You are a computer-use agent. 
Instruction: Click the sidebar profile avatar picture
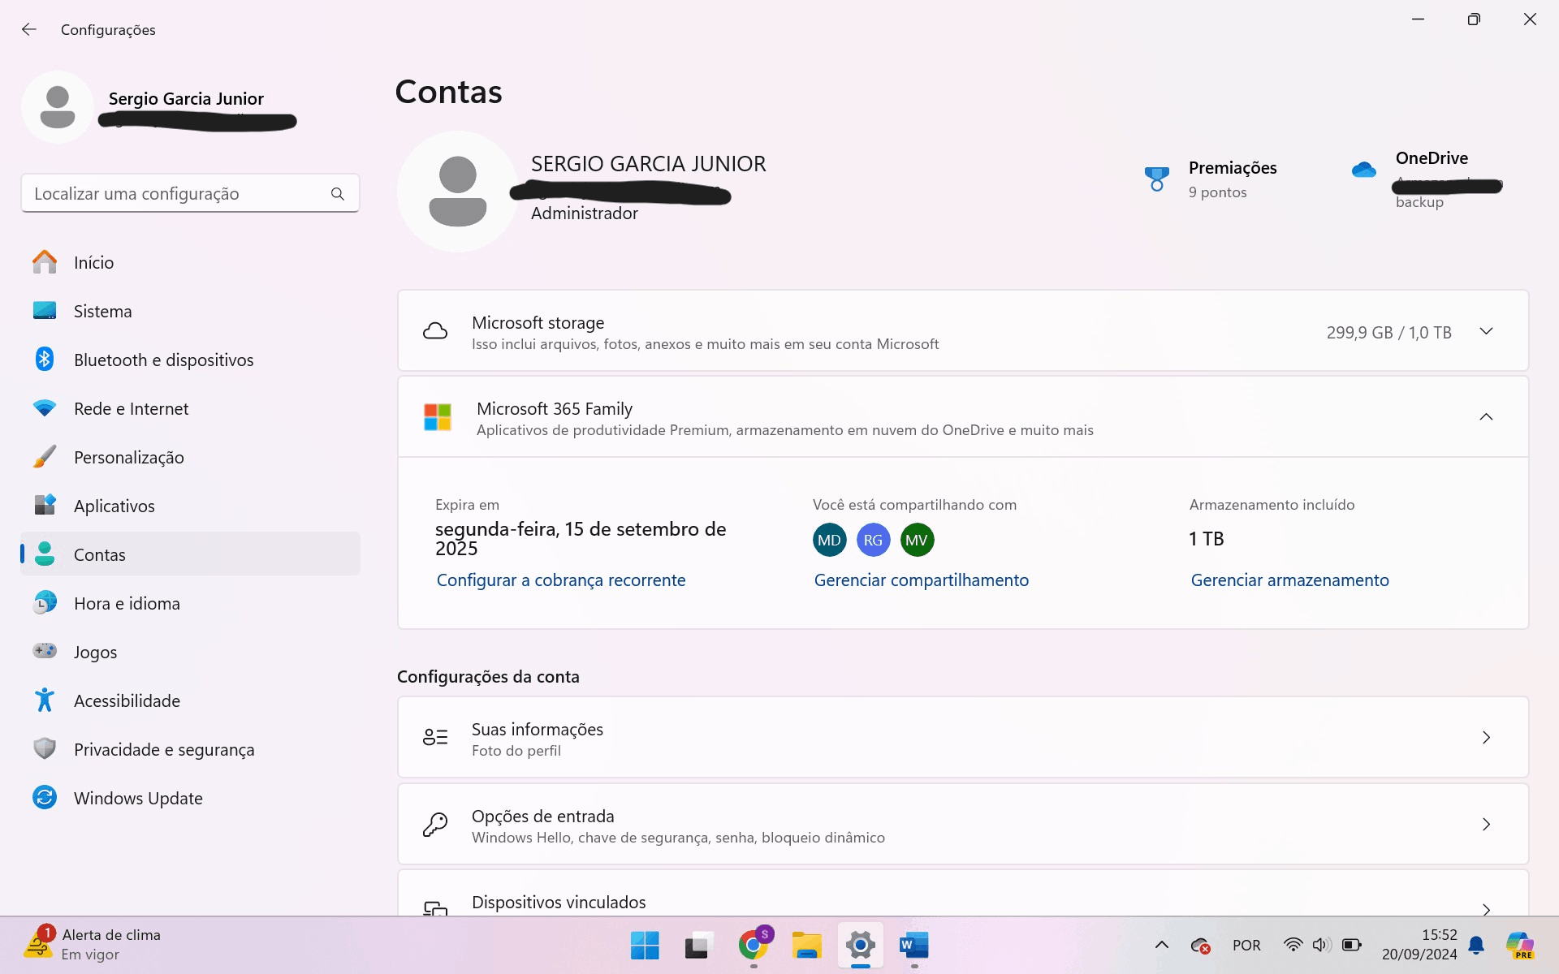(x=58, y=107)
